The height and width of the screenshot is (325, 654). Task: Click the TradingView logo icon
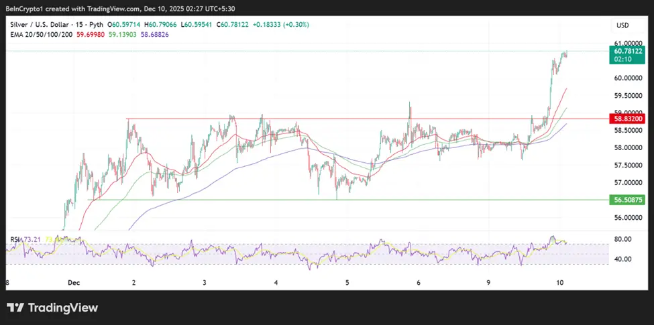[15, 308]
